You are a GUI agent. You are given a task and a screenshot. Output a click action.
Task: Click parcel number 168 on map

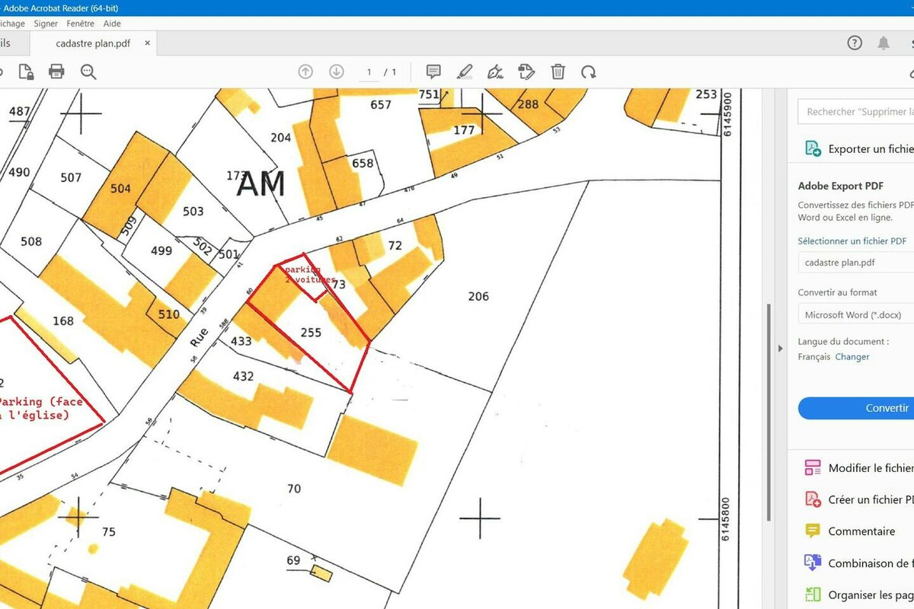coord(63,320)
